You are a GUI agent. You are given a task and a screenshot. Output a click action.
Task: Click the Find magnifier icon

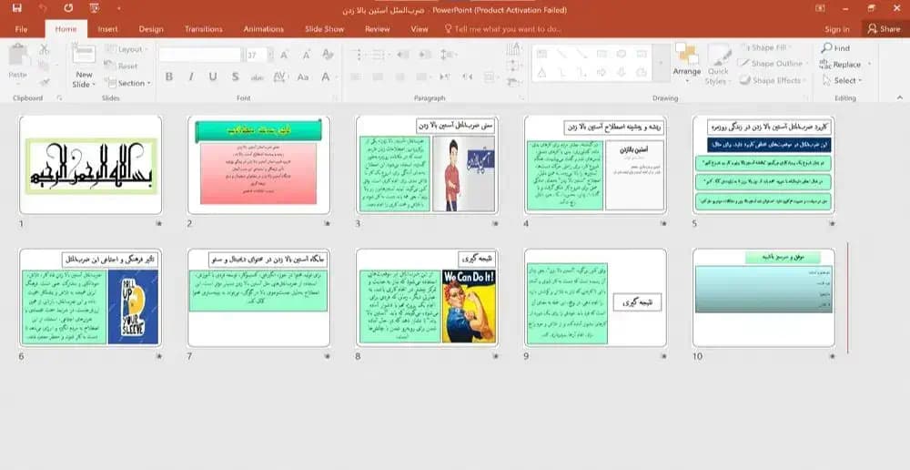coord(827,47)
